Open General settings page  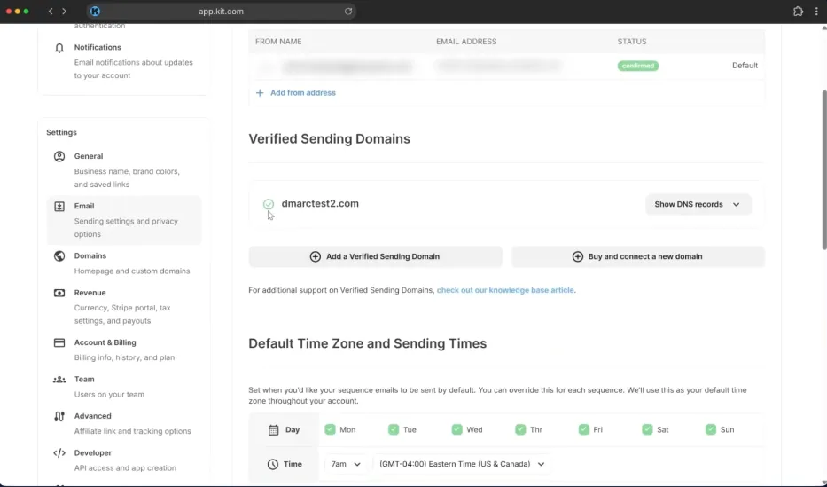(x=124, y=170)
